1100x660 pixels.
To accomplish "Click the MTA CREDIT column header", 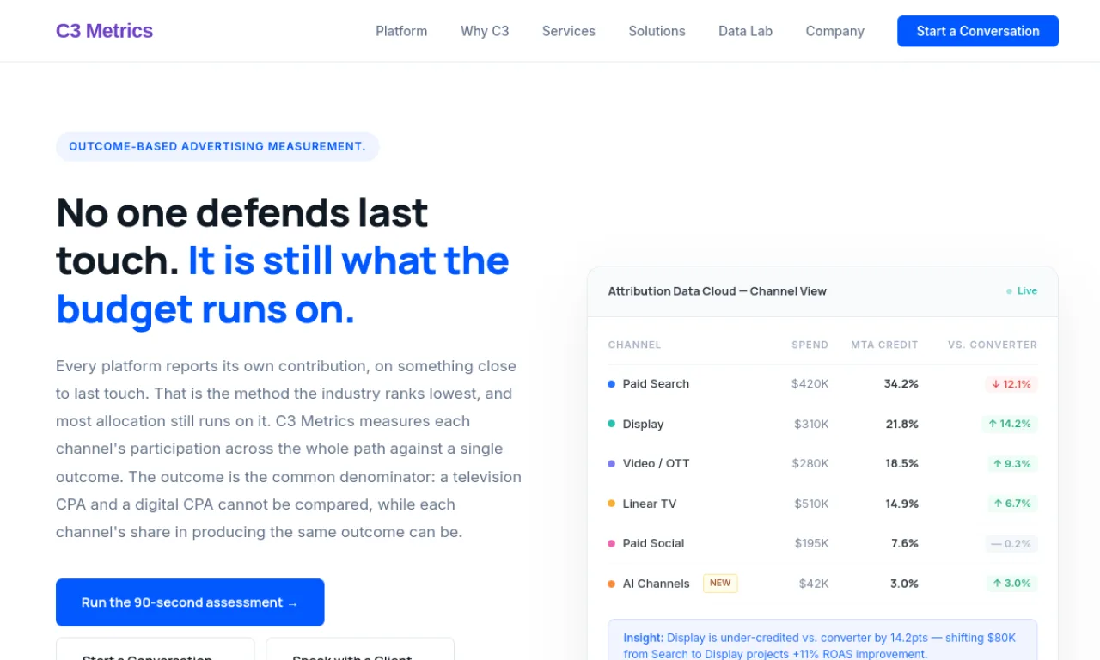I will click(884, 345).
